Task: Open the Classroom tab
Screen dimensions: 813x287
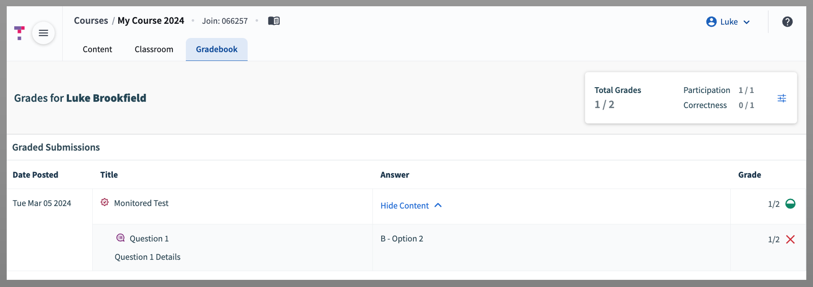Action: pos(154,49)
